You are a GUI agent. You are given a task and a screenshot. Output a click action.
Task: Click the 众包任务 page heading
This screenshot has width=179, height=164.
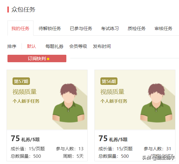click(x=23, y=10)
